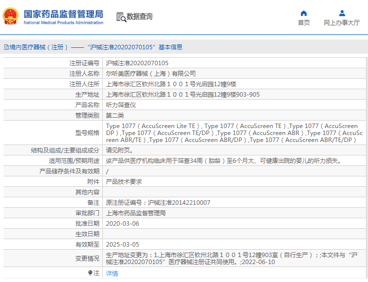Click the 首页 house icon
The width and height of the screenshot is (368, 282).
point(304,13)
